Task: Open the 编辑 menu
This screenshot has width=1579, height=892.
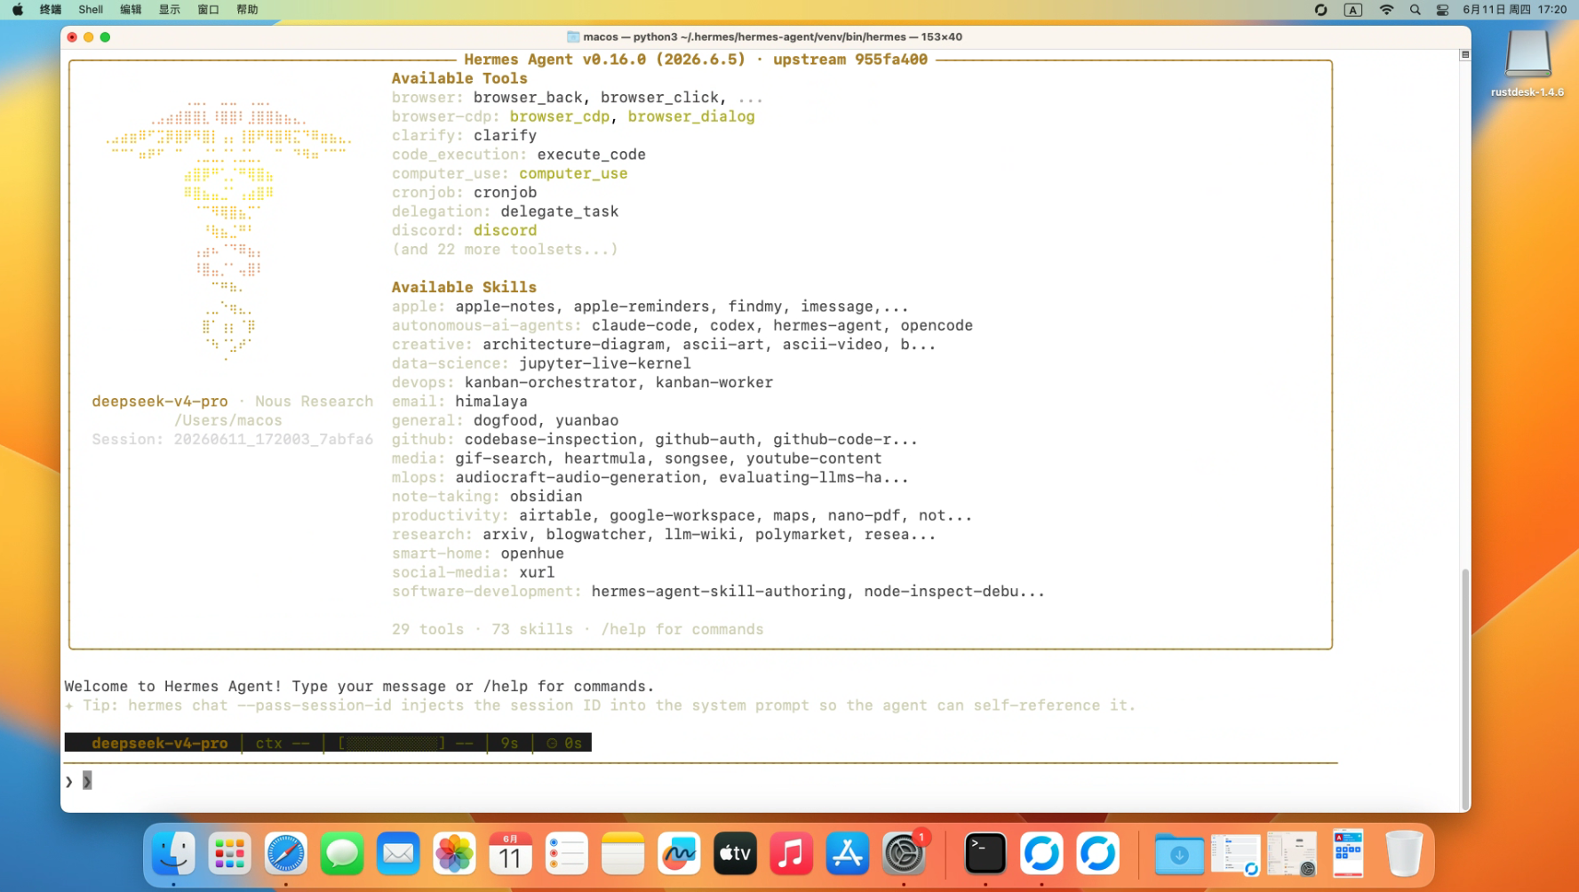Action: pyautogui.click(x=131, y=10)
